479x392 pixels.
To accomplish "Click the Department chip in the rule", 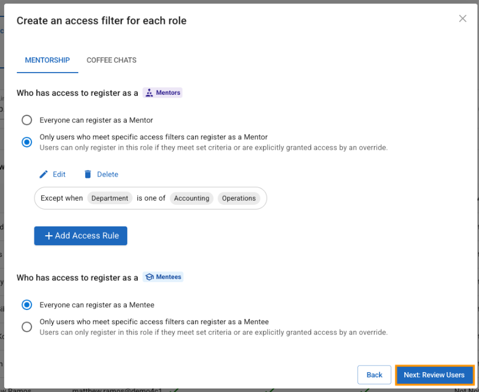I will point(110,198).
